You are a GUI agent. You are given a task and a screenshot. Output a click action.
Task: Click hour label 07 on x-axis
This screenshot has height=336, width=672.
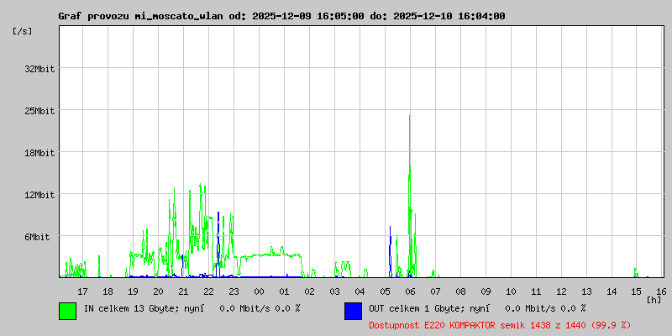[435, 291]
